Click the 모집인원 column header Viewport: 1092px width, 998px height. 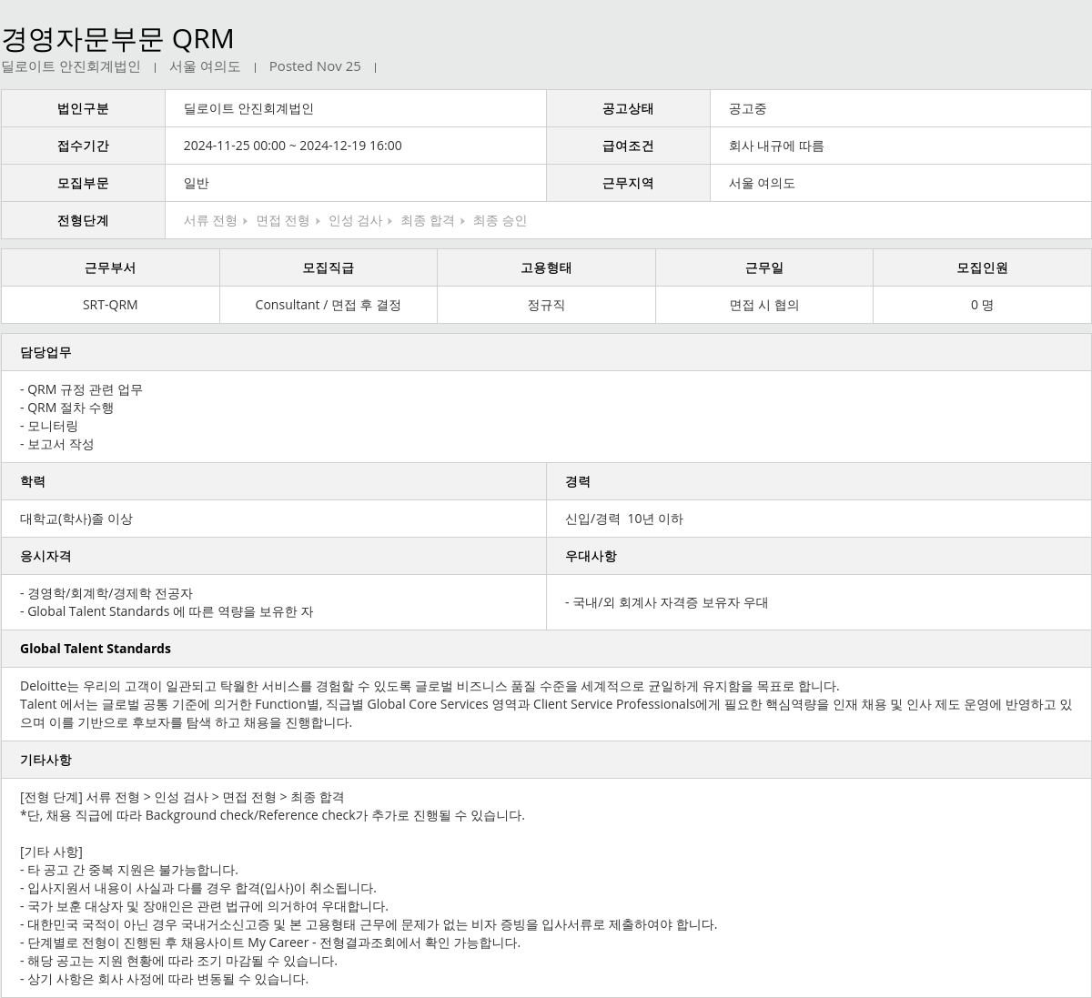(982, 267)
